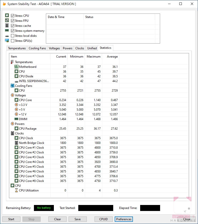Click the Status column header

pyautogui.click(x=119, y=17)
